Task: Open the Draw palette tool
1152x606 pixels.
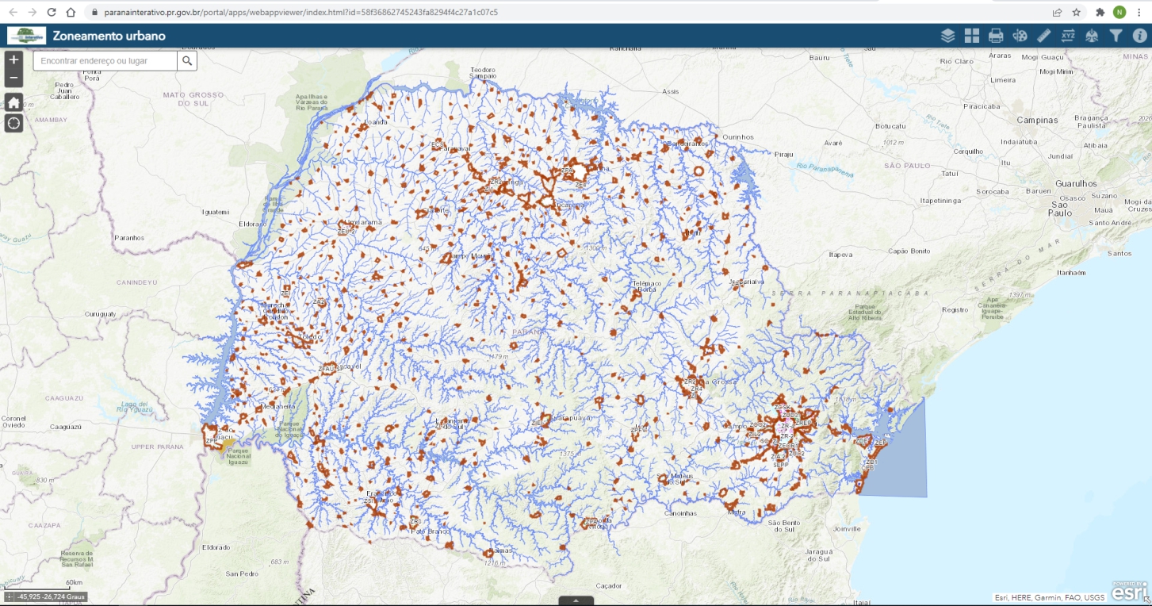Action: [1020, 36]
